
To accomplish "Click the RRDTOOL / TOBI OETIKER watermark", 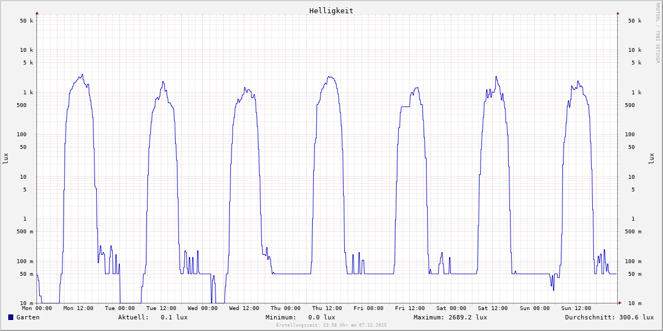I will click(x=657, y=32).
